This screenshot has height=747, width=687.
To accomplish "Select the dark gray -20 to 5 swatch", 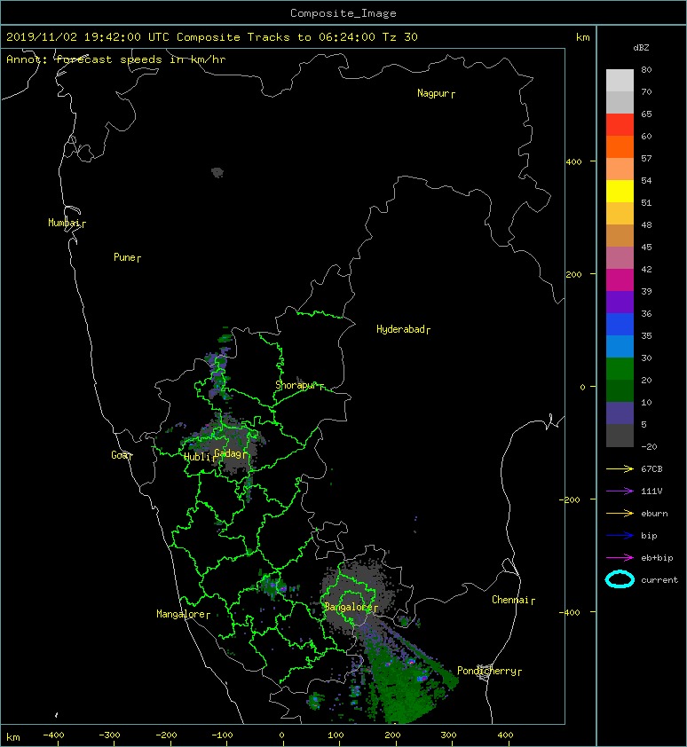I will [x=620, y=436].
